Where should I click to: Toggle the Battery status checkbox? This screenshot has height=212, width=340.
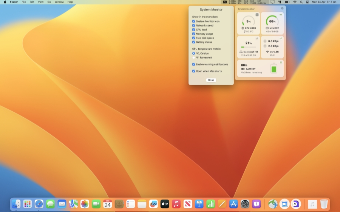pos(193,42)
